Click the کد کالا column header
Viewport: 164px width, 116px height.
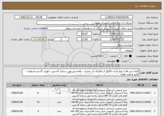(x=141, y=85)
